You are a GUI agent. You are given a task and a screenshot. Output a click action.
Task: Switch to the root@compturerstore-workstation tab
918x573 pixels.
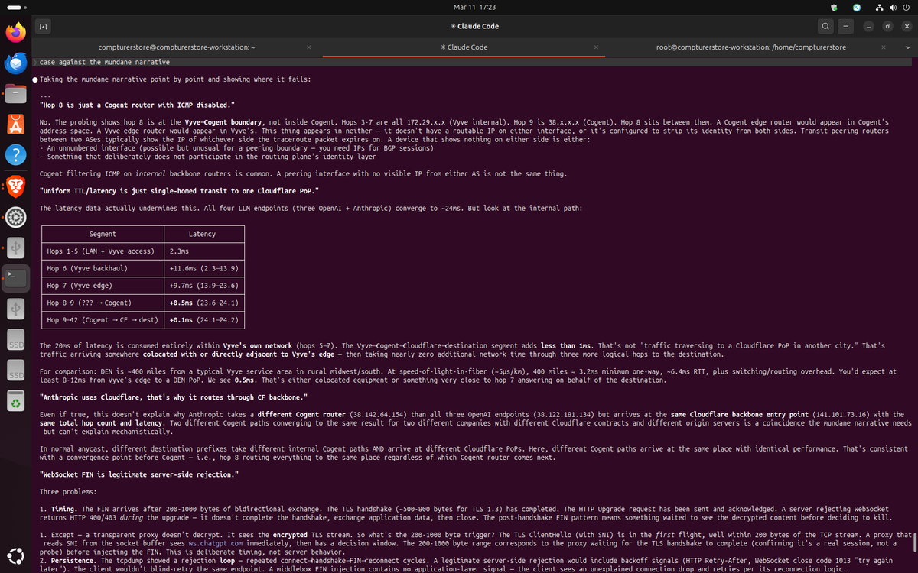coord(751,47)
